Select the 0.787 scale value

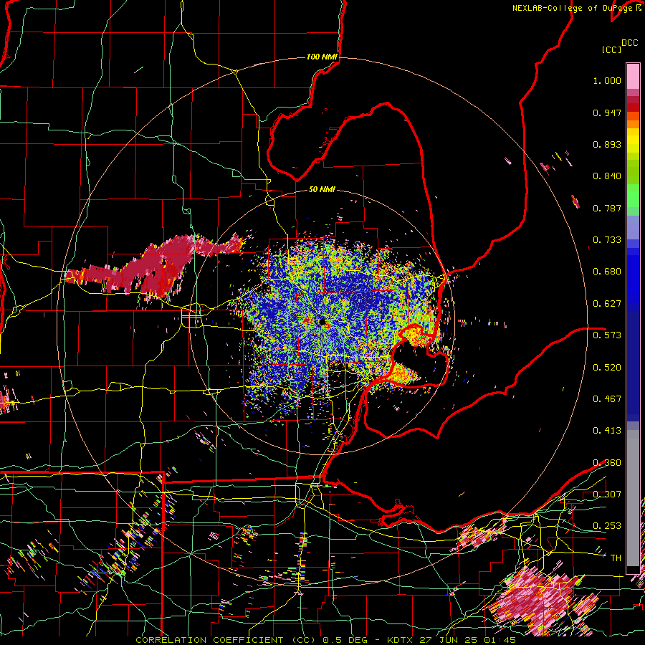tap(607, 208)
